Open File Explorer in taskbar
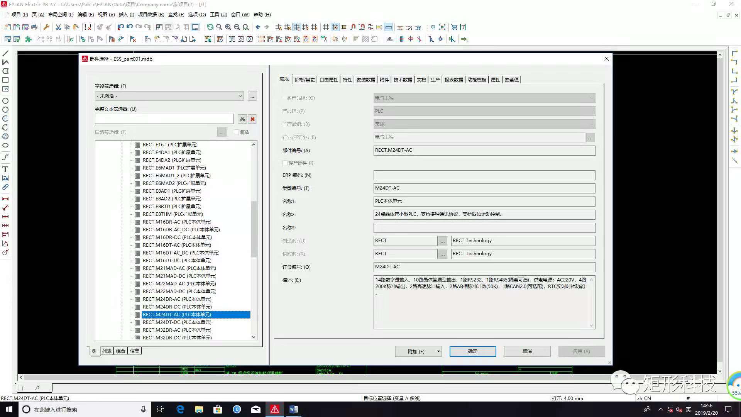 (199, 409)
